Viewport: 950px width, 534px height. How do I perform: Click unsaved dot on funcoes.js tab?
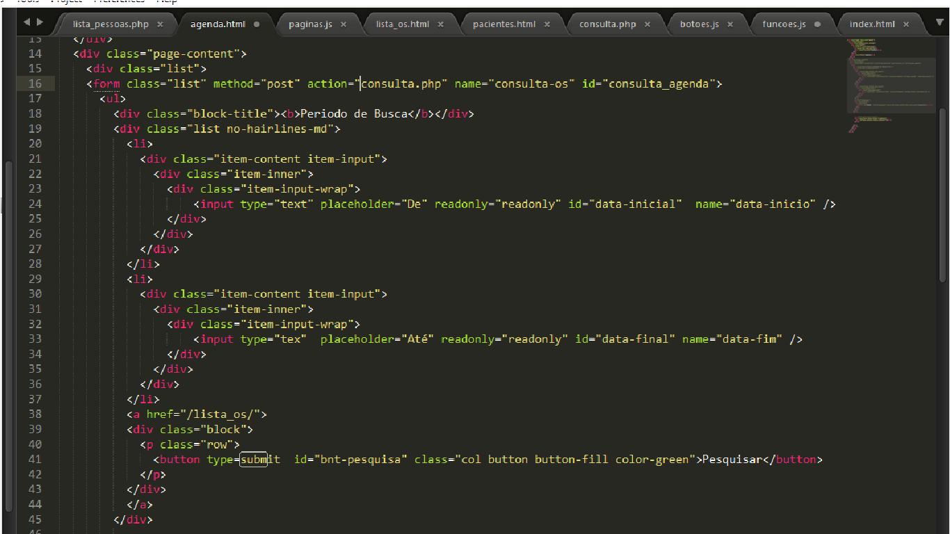[x=817, y=24]
